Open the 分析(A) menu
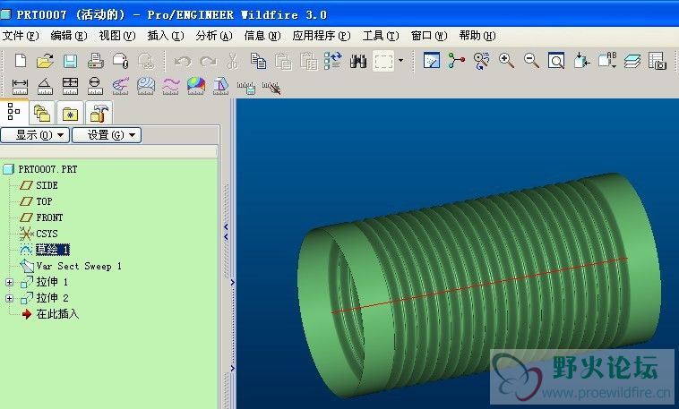679x409 pixels. click(x=214, y=36)
